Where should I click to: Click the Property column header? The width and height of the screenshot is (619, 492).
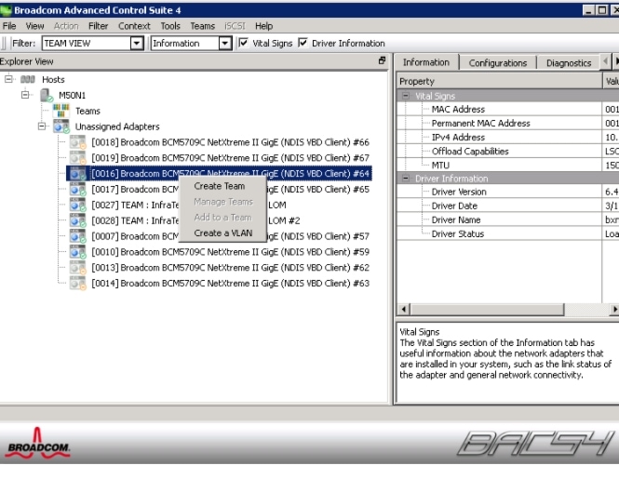[x=499, y=81]
